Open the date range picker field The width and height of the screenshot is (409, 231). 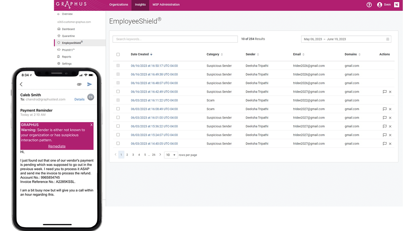[346, 39]
